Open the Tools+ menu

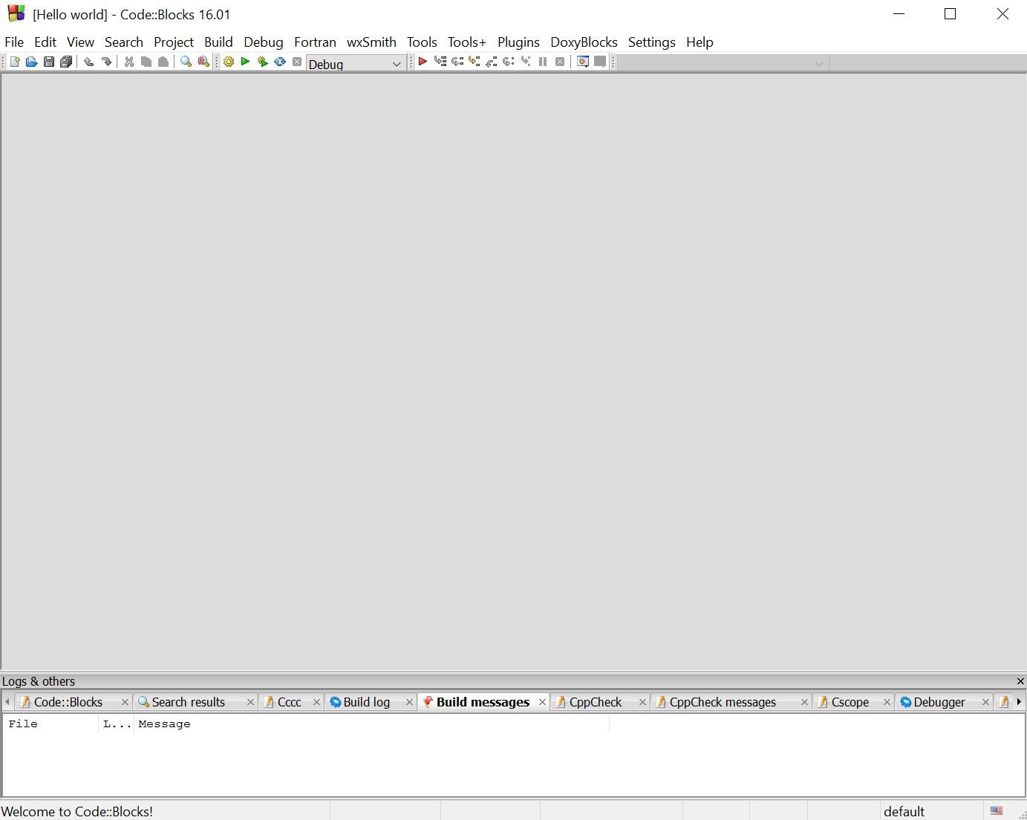(466, 42)
